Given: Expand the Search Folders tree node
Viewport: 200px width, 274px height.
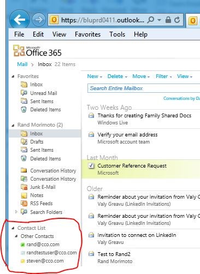Looking at the screenshot, I should click(x=16, y=212).
